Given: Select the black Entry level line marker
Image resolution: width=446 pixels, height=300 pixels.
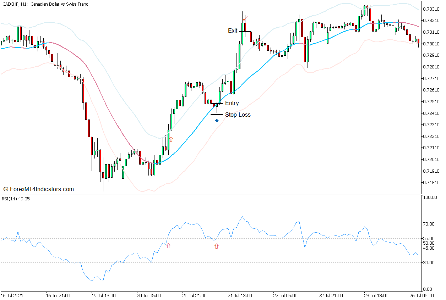Looking at the screenshot, I should click(x=217, y=104).
